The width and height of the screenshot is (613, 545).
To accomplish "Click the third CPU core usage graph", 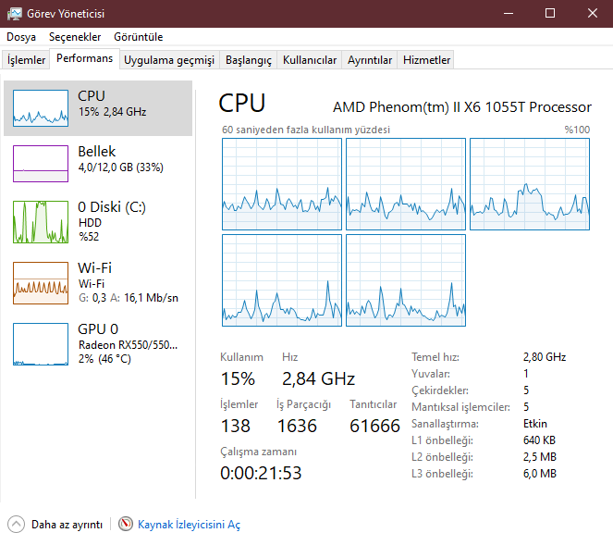I will pyautogui.click(x=529, y=184).
